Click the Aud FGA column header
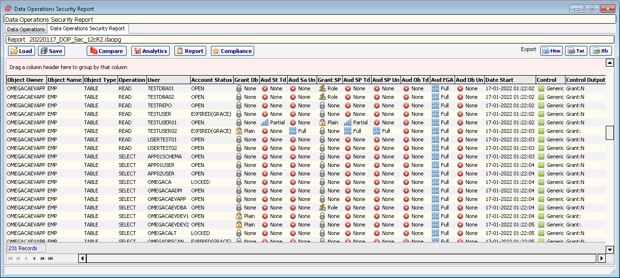 tap(443, 80)
